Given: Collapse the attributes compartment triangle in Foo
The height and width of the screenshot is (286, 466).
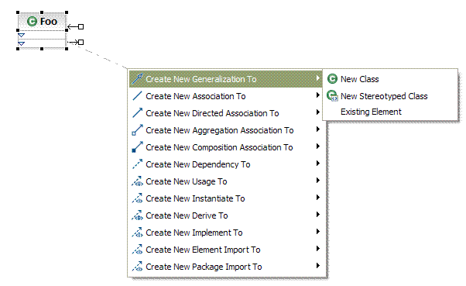Looking at the screenshot, I should 22,36.
